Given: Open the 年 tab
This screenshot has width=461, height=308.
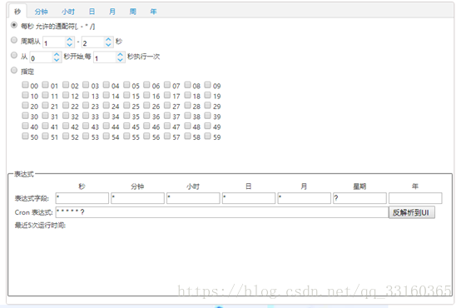Looking at the screenshot, I should coord(153,12).
